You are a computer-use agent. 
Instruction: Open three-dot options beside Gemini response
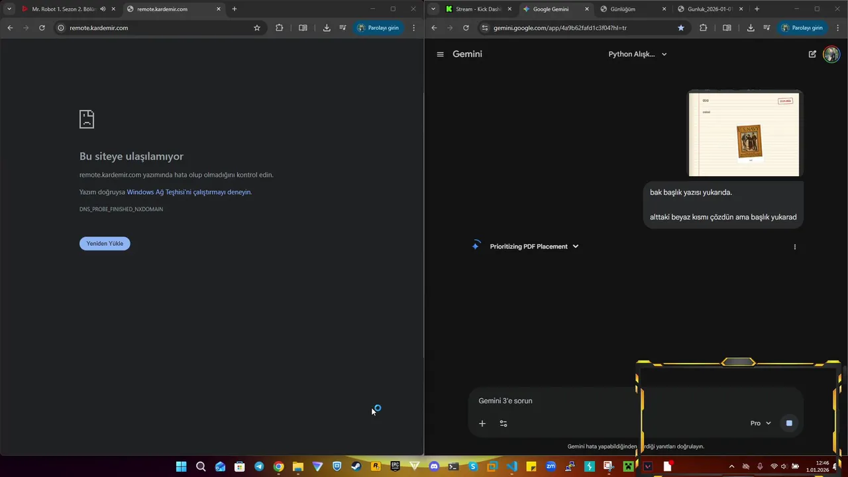click(x=795, y=247)
